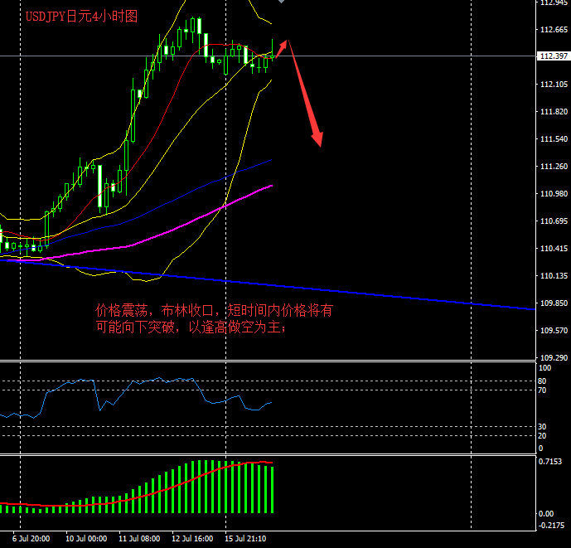Click the MACD scale value -0.2175
The image size is (571, 548).
552,526
